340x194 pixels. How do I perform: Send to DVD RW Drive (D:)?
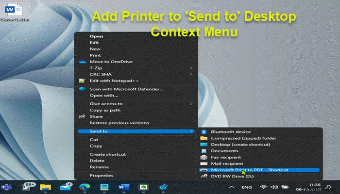pos(232,176)
